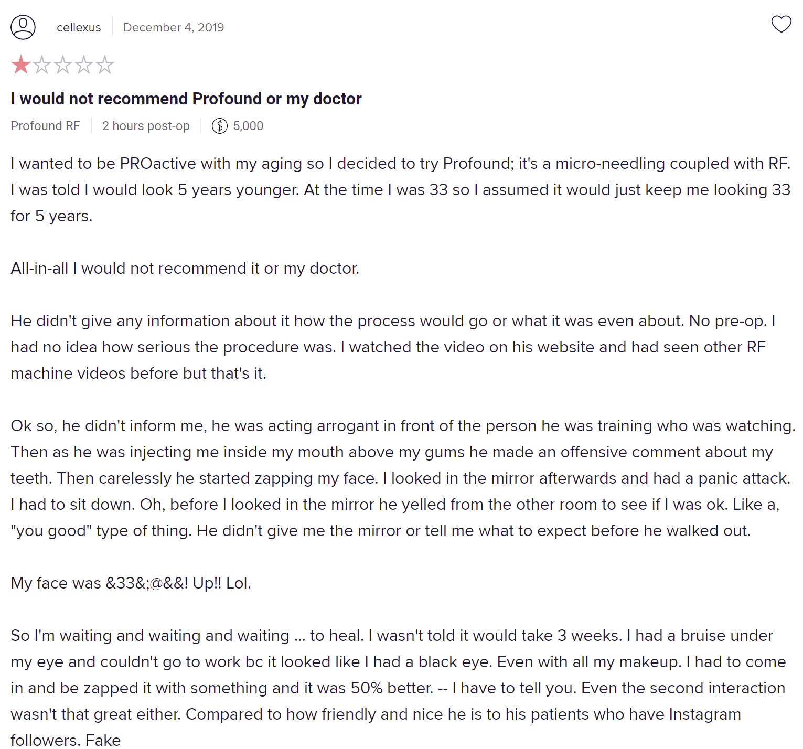Click the paragraph starting 'Ok so, he didn't inform'
Screen dimensions: 803x749
pyautogui.click(x=403, y=478)
